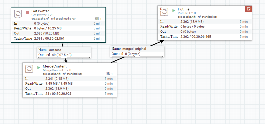Click PutFile Out value 0 (0 bytes)
Screen dimensions: 265x124
188,31
